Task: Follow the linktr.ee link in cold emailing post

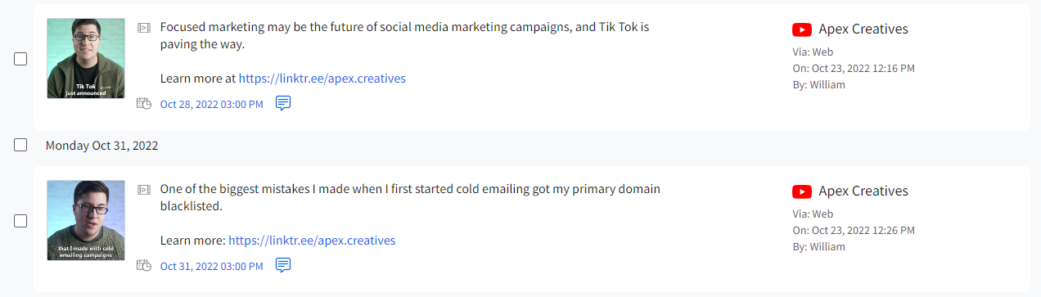Action: point(312,241)
